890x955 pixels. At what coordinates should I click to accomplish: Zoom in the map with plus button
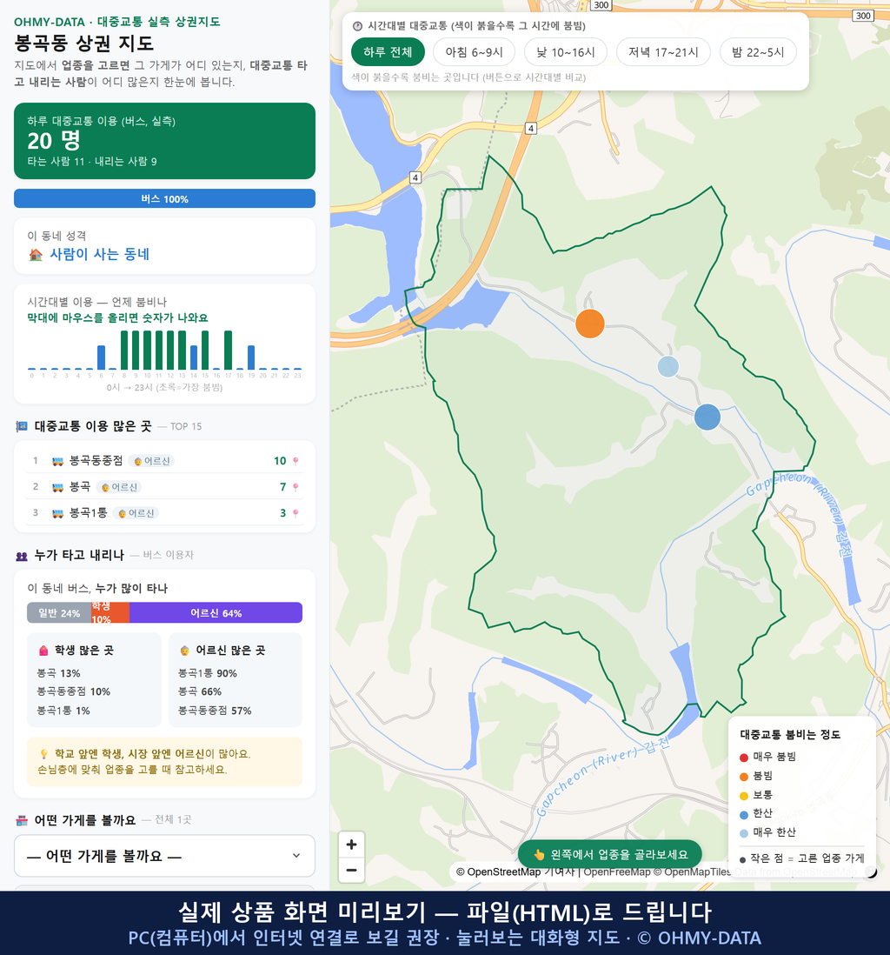pyautogui.click(x=351, y=845)
